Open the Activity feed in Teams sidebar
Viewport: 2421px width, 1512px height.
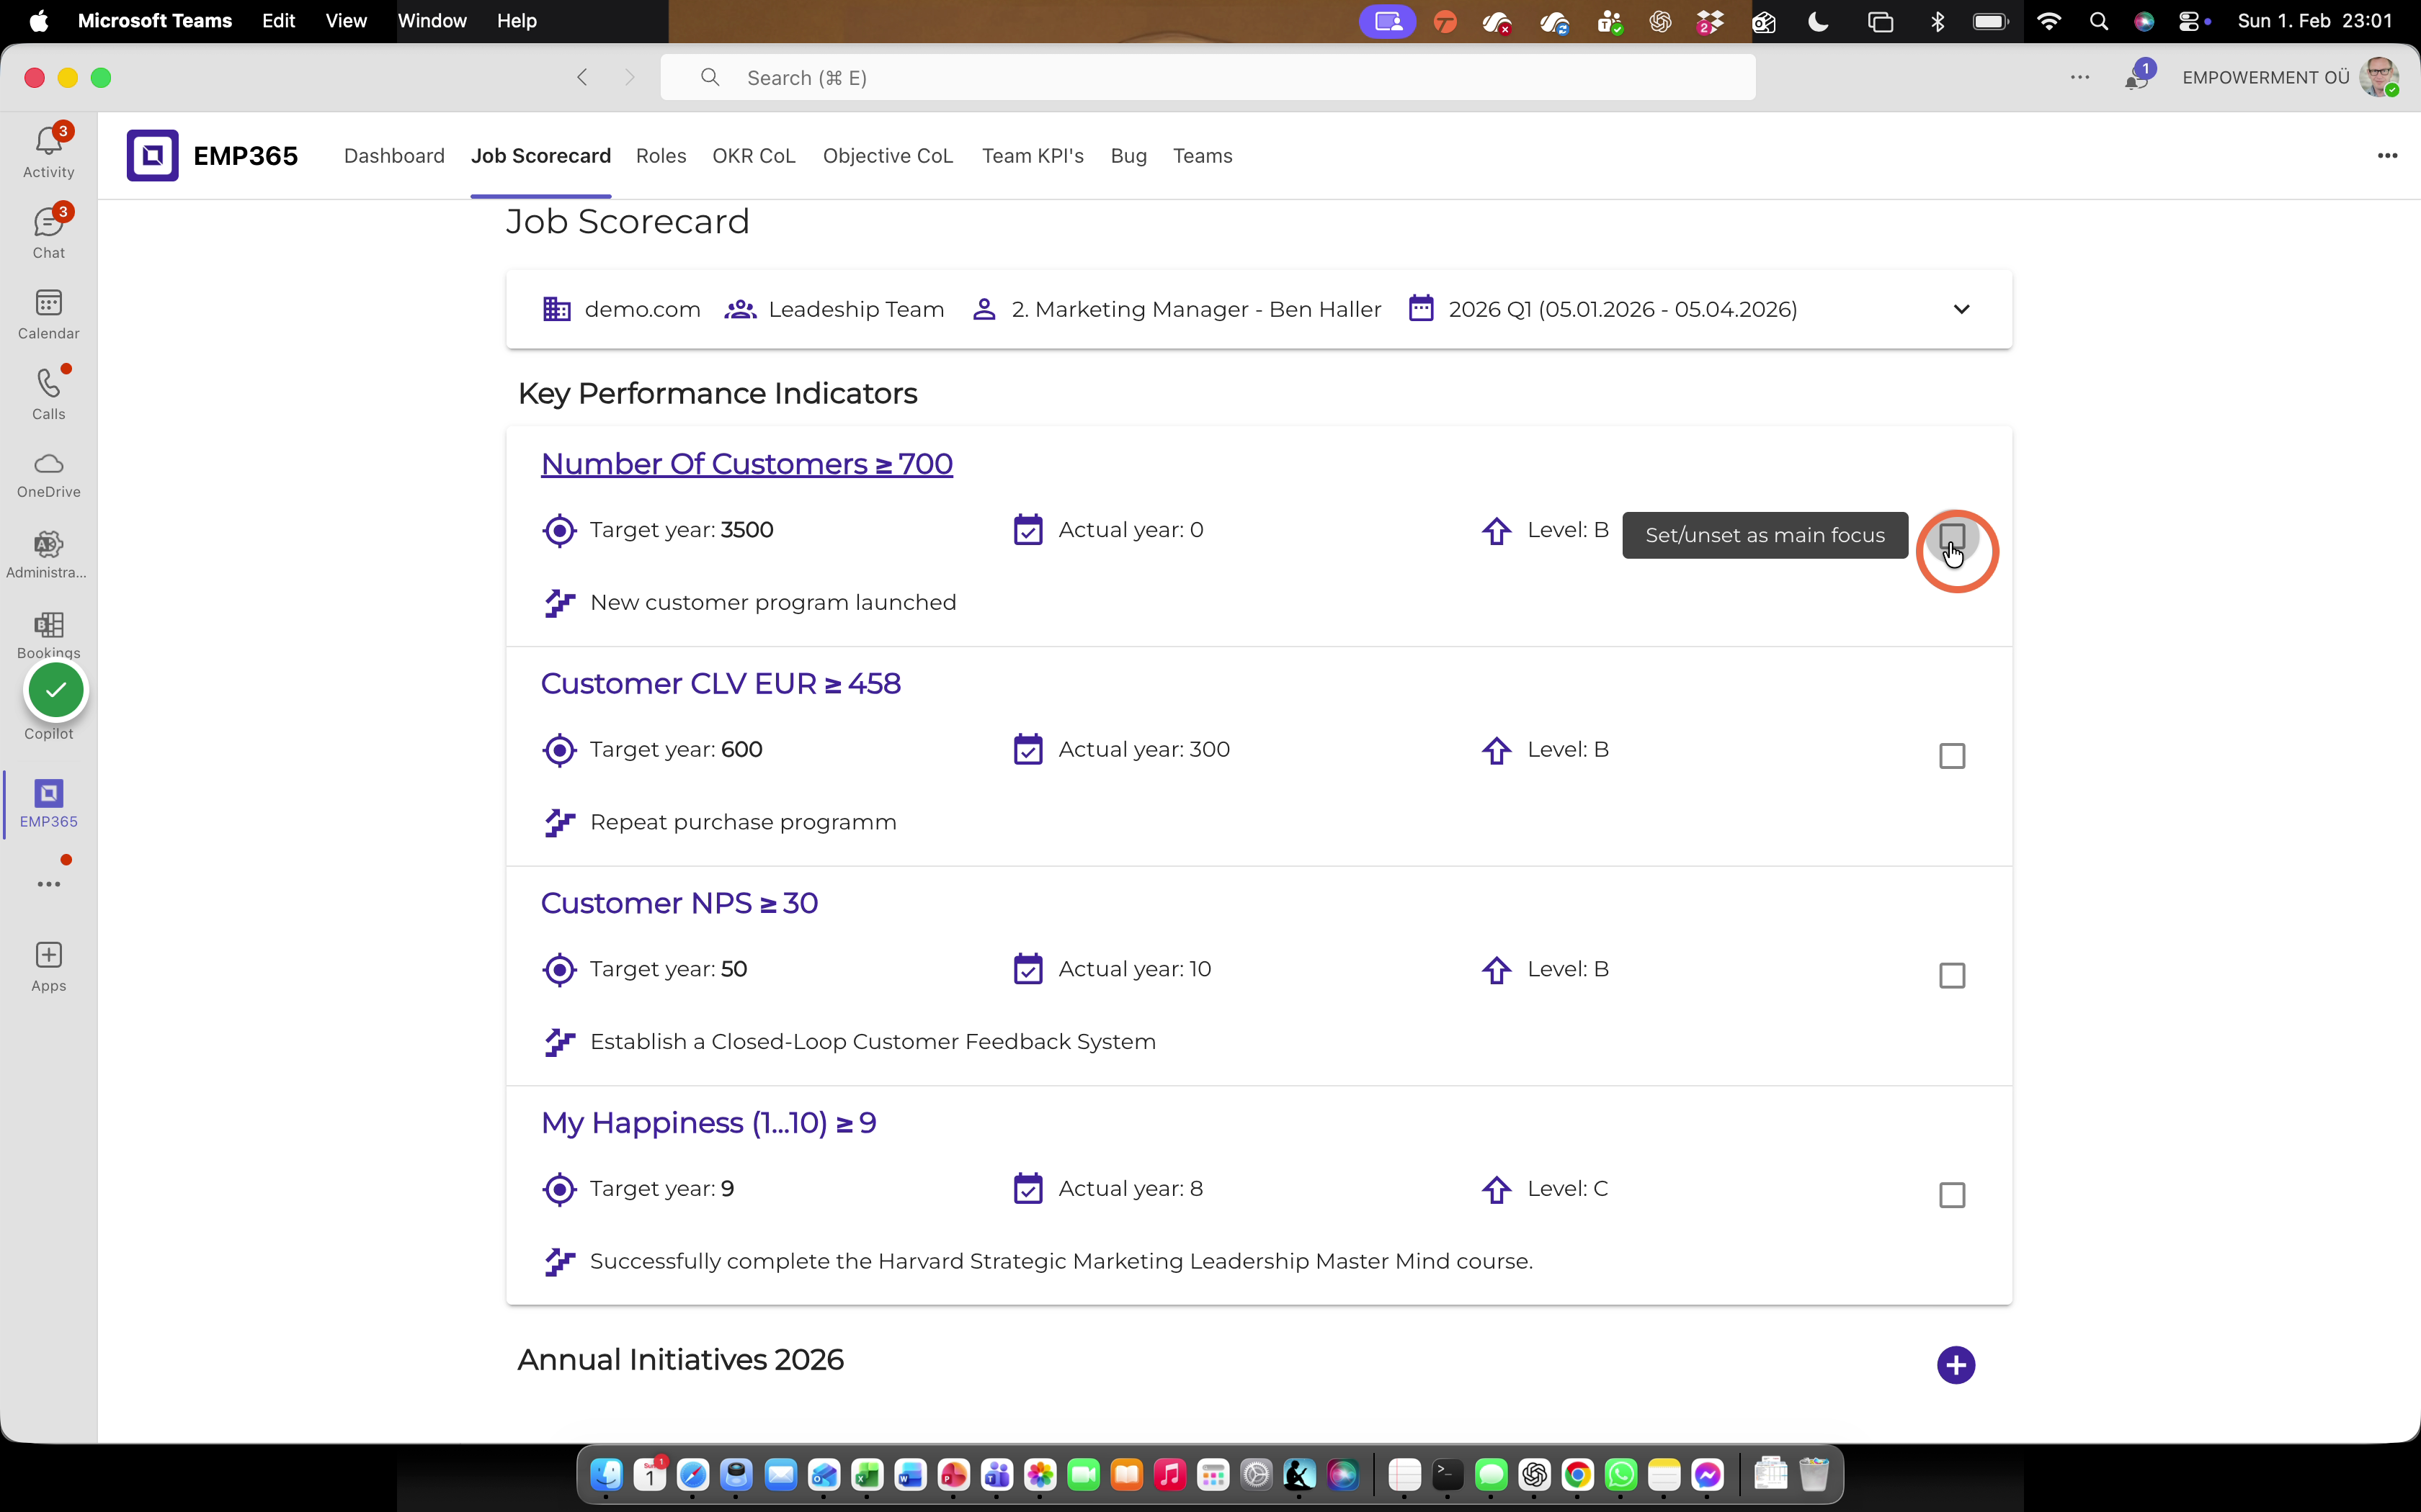coord(48,151)
